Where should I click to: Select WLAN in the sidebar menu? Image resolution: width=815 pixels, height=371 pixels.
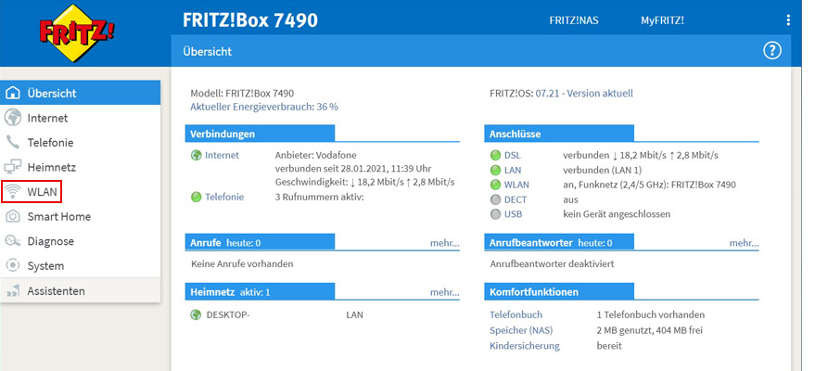pos(42,192)
